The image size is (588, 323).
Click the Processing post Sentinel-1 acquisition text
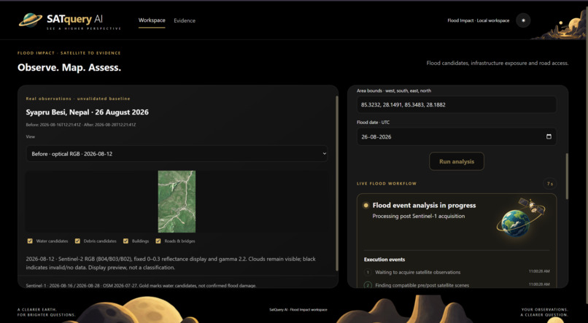(419, 217)
